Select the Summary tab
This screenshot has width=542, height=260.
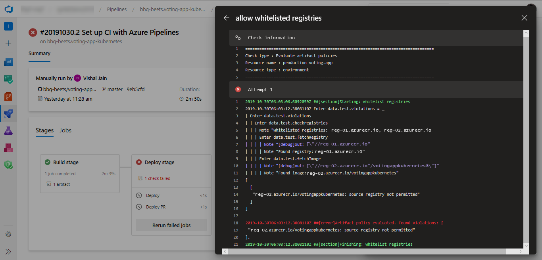click(39, 53)
